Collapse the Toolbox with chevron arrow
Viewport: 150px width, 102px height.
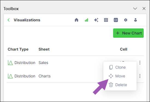(x=135, y=9)
